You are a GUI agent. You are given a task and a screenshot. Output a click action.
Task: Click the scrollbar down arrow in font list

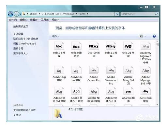(157, 105)
